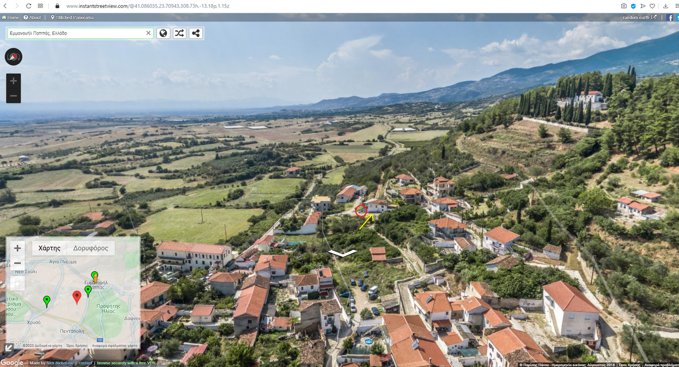Screen dimensions: 679x367
Task: Open the share button
Action: pyautogui.click(x=196, y=33)
